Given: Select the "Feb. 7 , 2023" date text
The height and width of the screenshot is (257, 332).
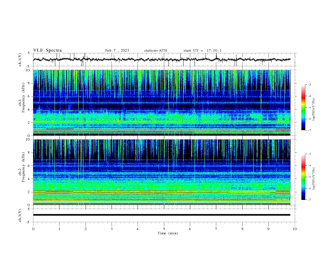Looking at the screenshot, I should point(117,50).
